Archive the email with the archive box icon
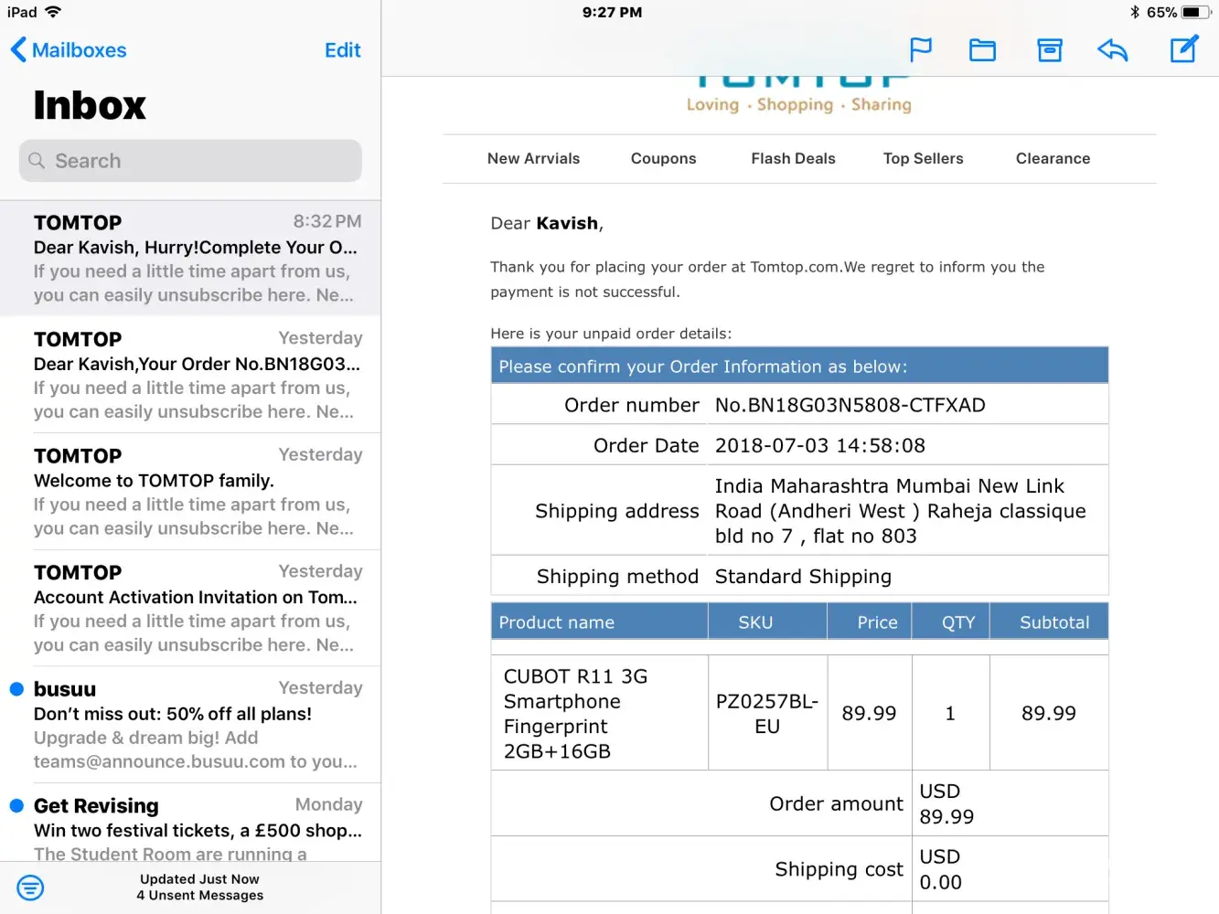Image resolution: width=1219 pixels, height=914 pixels. coord(1049,49)
